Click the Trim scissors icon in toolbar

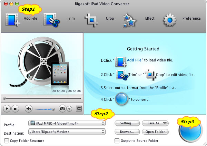[52, 20]
